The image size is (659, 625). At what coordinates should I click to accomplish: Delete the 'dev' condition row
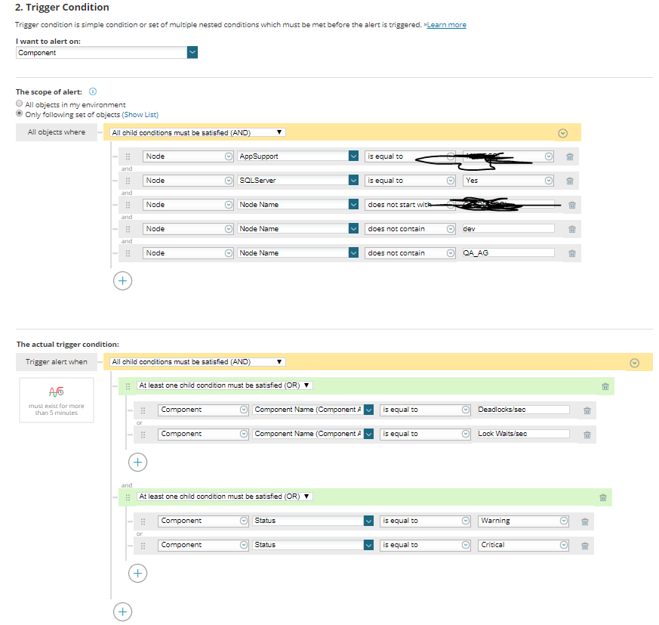coord(571,230)
